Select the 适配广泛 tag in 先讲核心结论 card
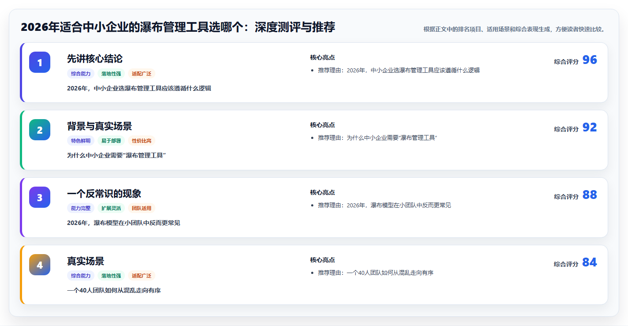 click(x=142, y=74)
